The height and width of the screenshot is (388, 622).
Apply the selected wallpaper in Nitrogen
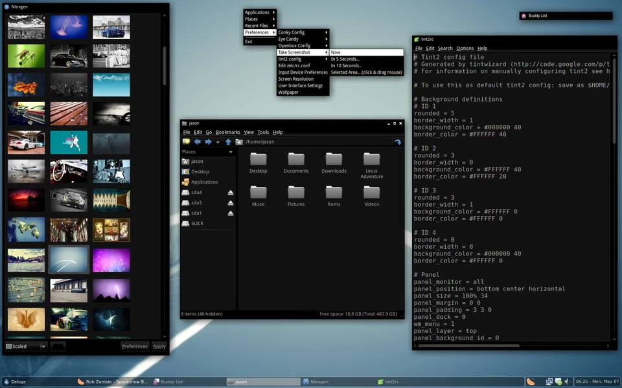(159, 346)
